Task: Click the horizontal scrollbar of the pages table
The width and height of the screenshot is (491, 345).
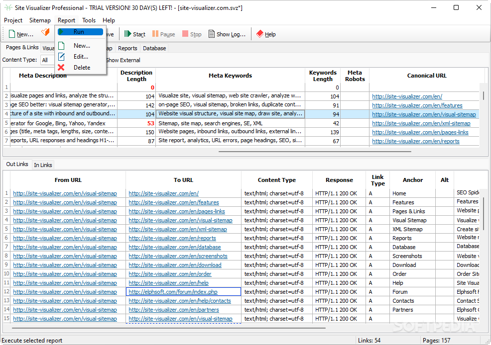Action: pyautogui.click(x=315, y=152)
